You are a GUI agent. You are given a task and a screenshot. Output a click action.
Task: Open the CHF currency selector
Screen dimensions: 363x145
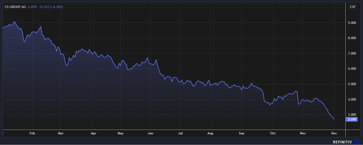pos(353,7)
